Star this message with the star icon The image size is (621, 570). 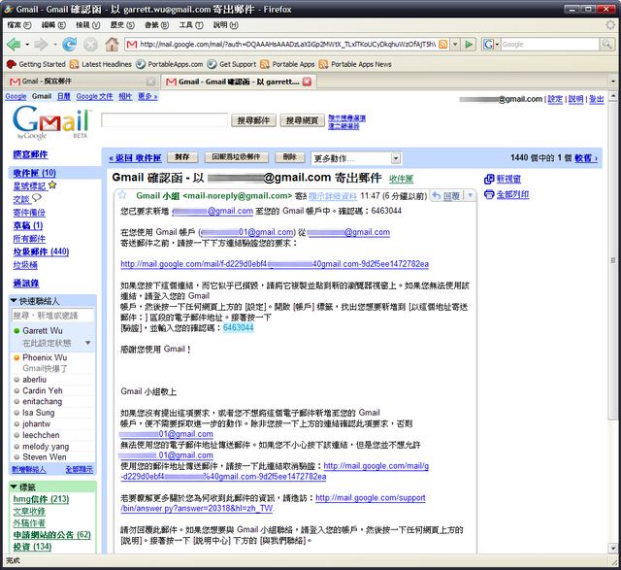point(122,195)
